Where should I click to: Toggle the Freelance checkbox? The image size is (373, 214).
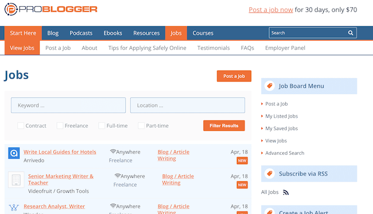tap(60, 126)
